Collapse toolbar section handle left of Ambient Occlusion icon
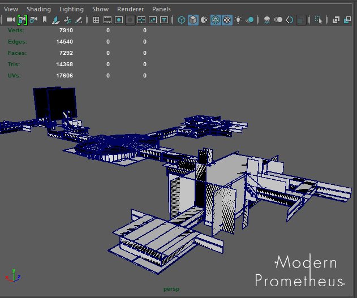The image size is (357, 298). tap(258, 20)
